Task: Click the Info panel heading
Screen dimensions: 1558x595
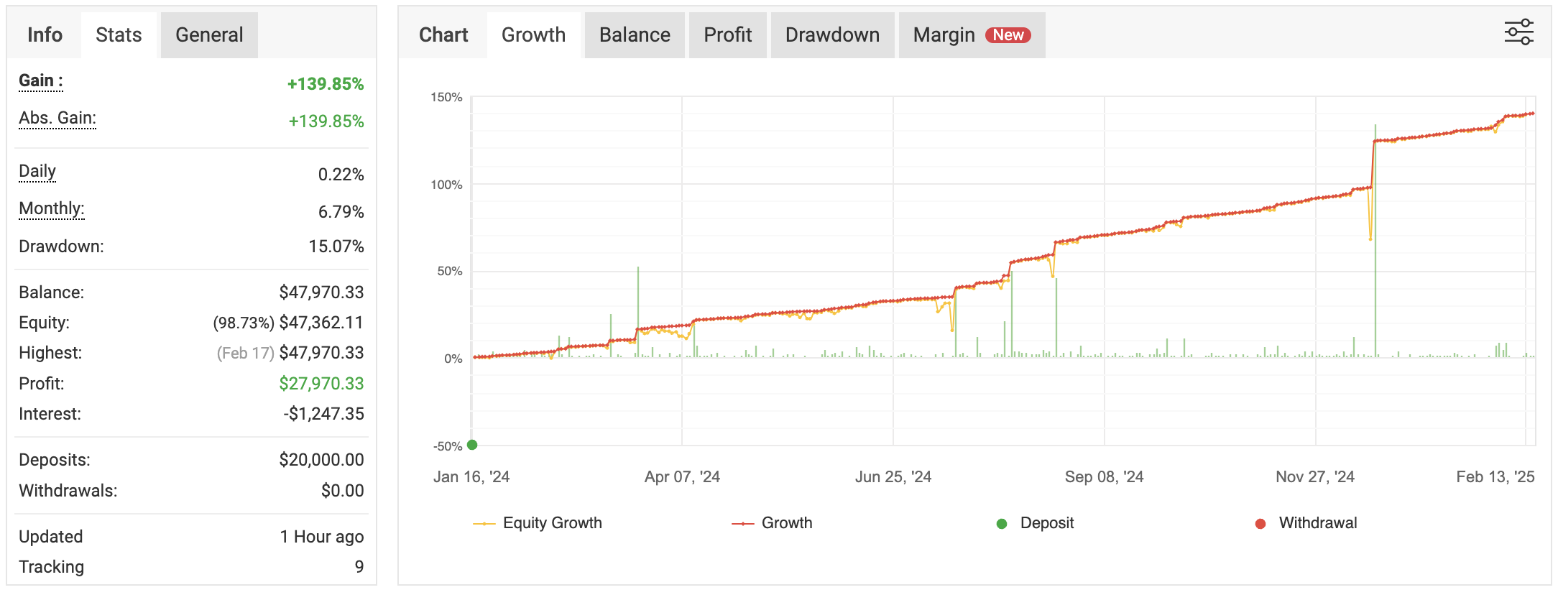Action: pos(45,35)
